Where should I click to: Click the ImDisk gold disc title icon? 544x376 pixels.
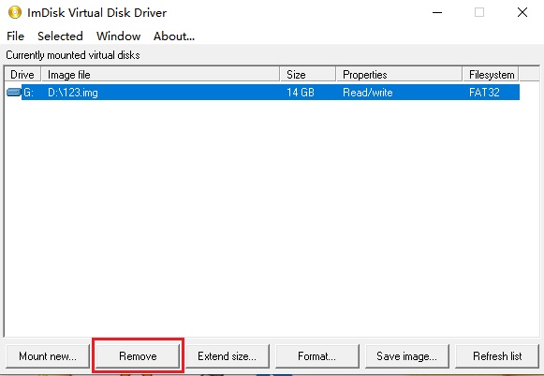pyautogui.click(x=15, y=12)
